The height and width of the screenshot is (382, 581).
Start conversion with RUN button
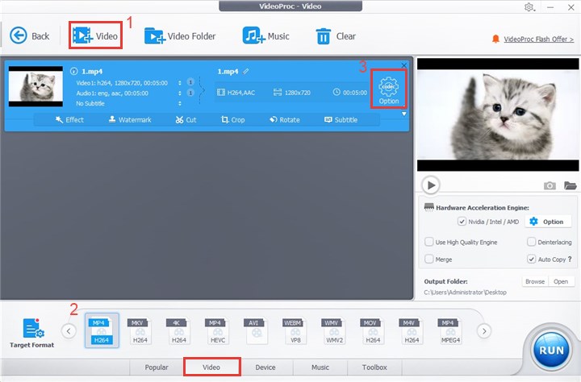pyautogui.click(x=551, y=350)
